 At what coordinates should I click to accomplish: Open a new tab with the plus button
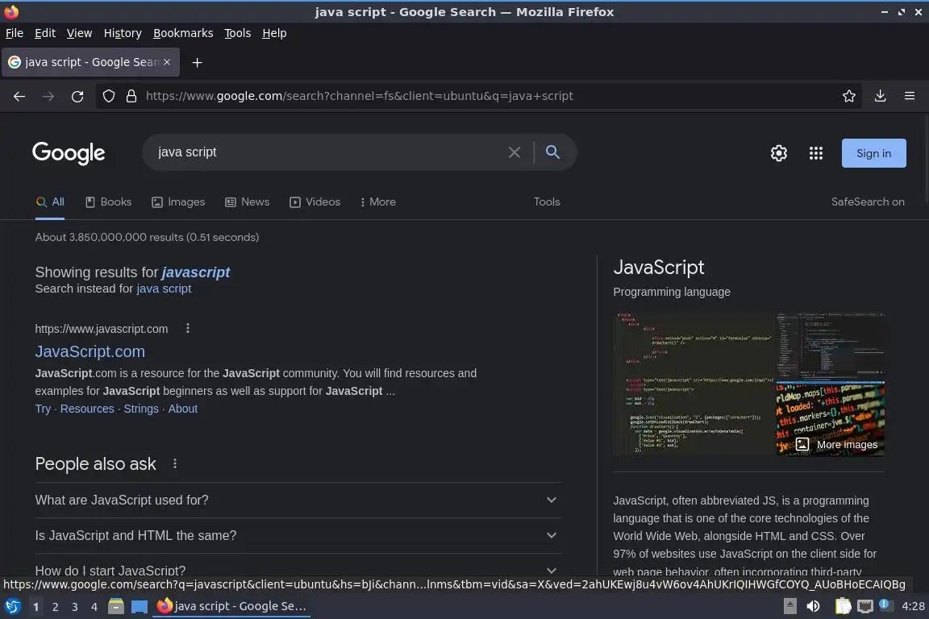[x=198, y=62]
